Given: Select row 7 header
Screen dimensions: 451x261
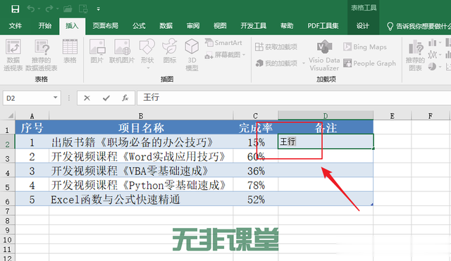Looking at the screenshot, I should 8,211.
